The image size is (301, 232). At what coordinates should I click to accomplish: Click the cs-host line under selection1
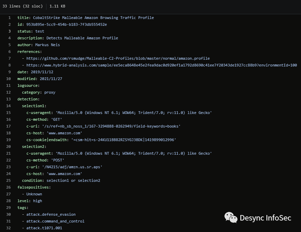(54, 133)
